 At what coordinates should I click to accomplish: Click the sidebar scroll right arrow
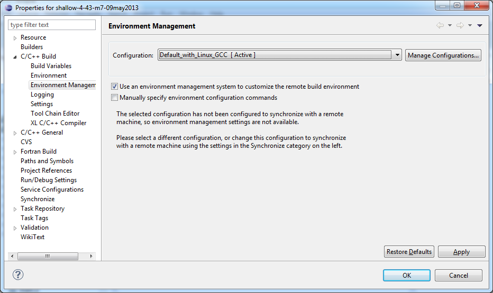[x=91, y=256]
